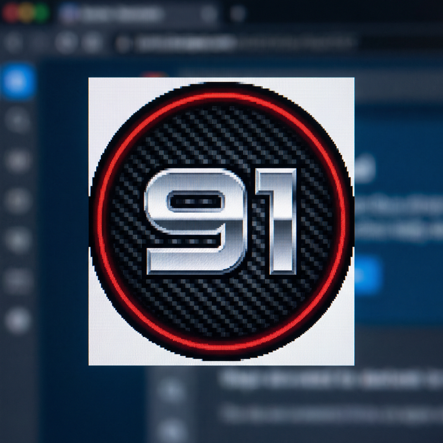Click the green macOS full-screen window button
Screen dimensions: 443x443
coord(42,13)
